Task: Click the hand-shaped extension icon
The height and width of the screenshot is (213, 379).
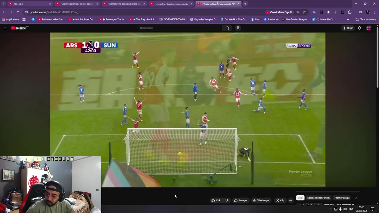Action: [328, 12]
